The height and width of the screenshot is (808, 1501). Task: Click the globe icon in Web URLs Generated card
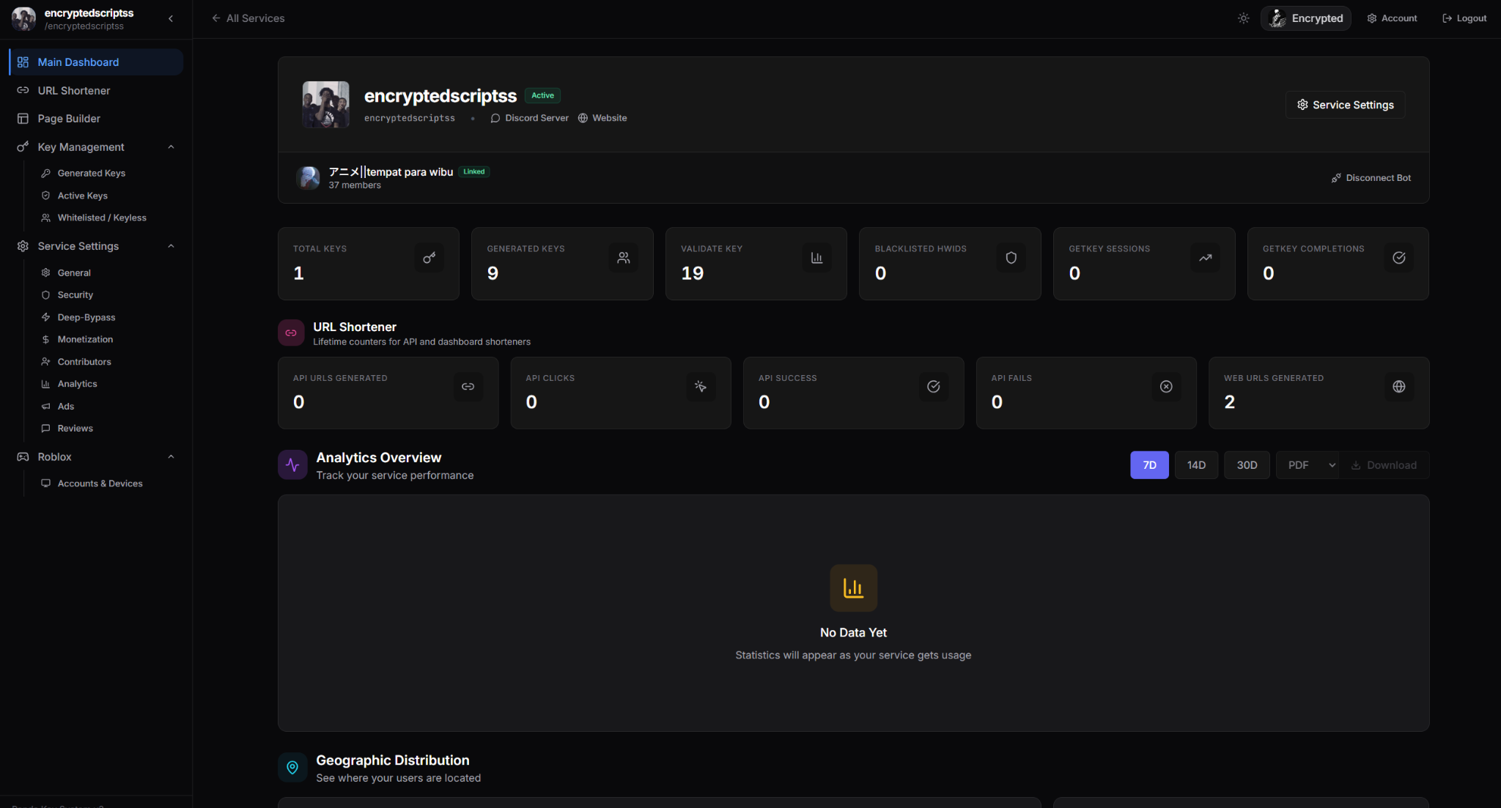point(1399,387)
